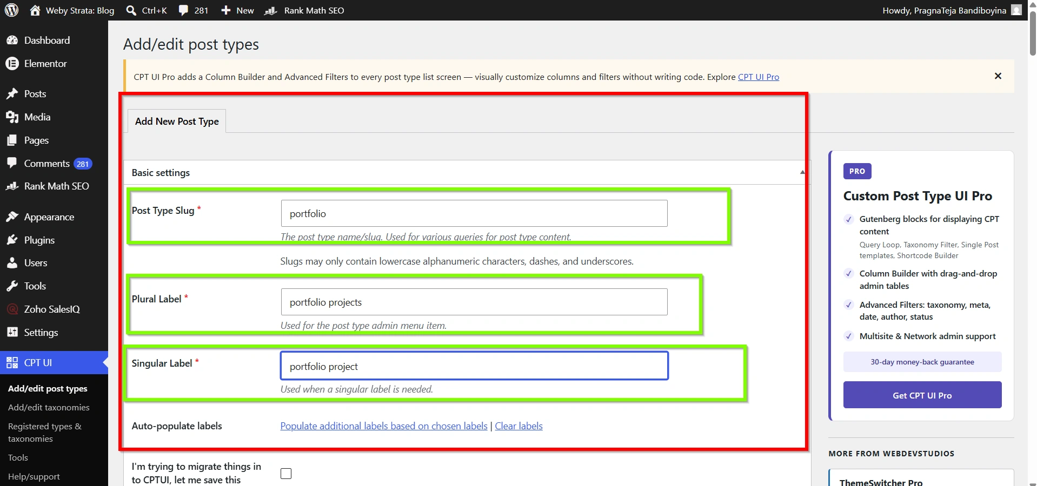Click the Comments 281 count badge

[x=83, y=164]
